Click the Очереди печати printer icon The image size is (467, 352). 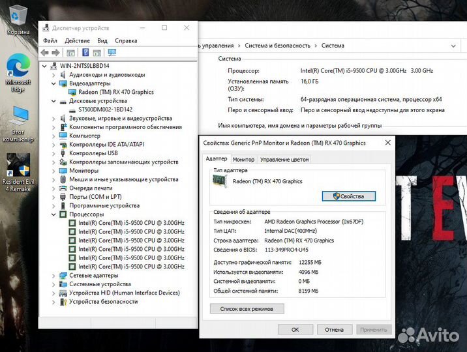[63, 188]
